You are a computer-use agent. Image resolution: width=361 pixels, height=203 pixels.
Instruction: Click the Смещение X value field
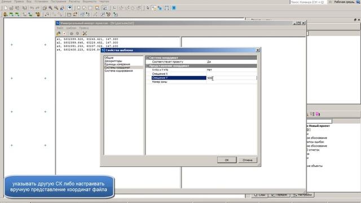pos(231,74)
